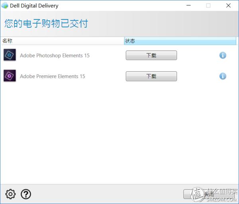Download Adobe Premiere Elements 15
Screen dimensions: 239x204
point(151,76)
